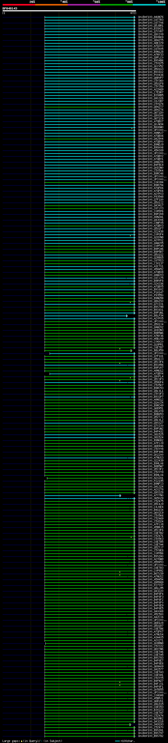Click the label UniRef100_Q9XFL4
The width and height of the screenshot is (168, 743).
click(151, 377)
